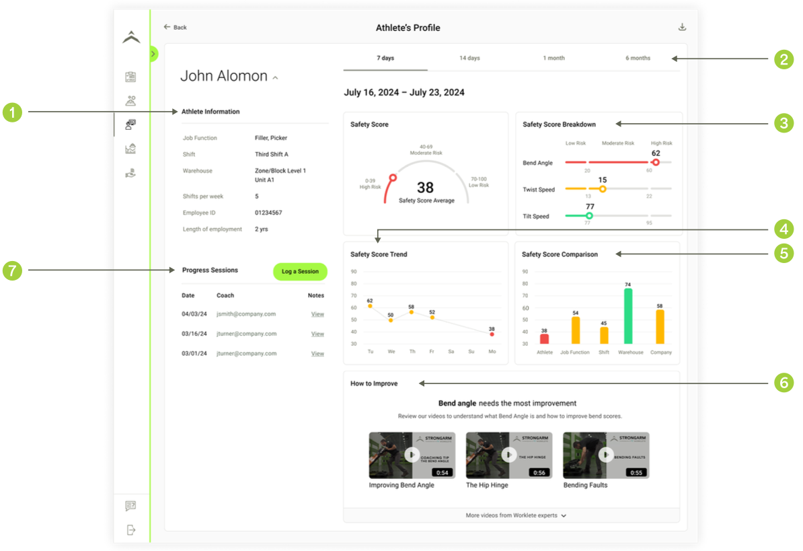Click the logout icon at the sidebar bottom
Viewport: 803px width, 551px height.
coord(131,530)
